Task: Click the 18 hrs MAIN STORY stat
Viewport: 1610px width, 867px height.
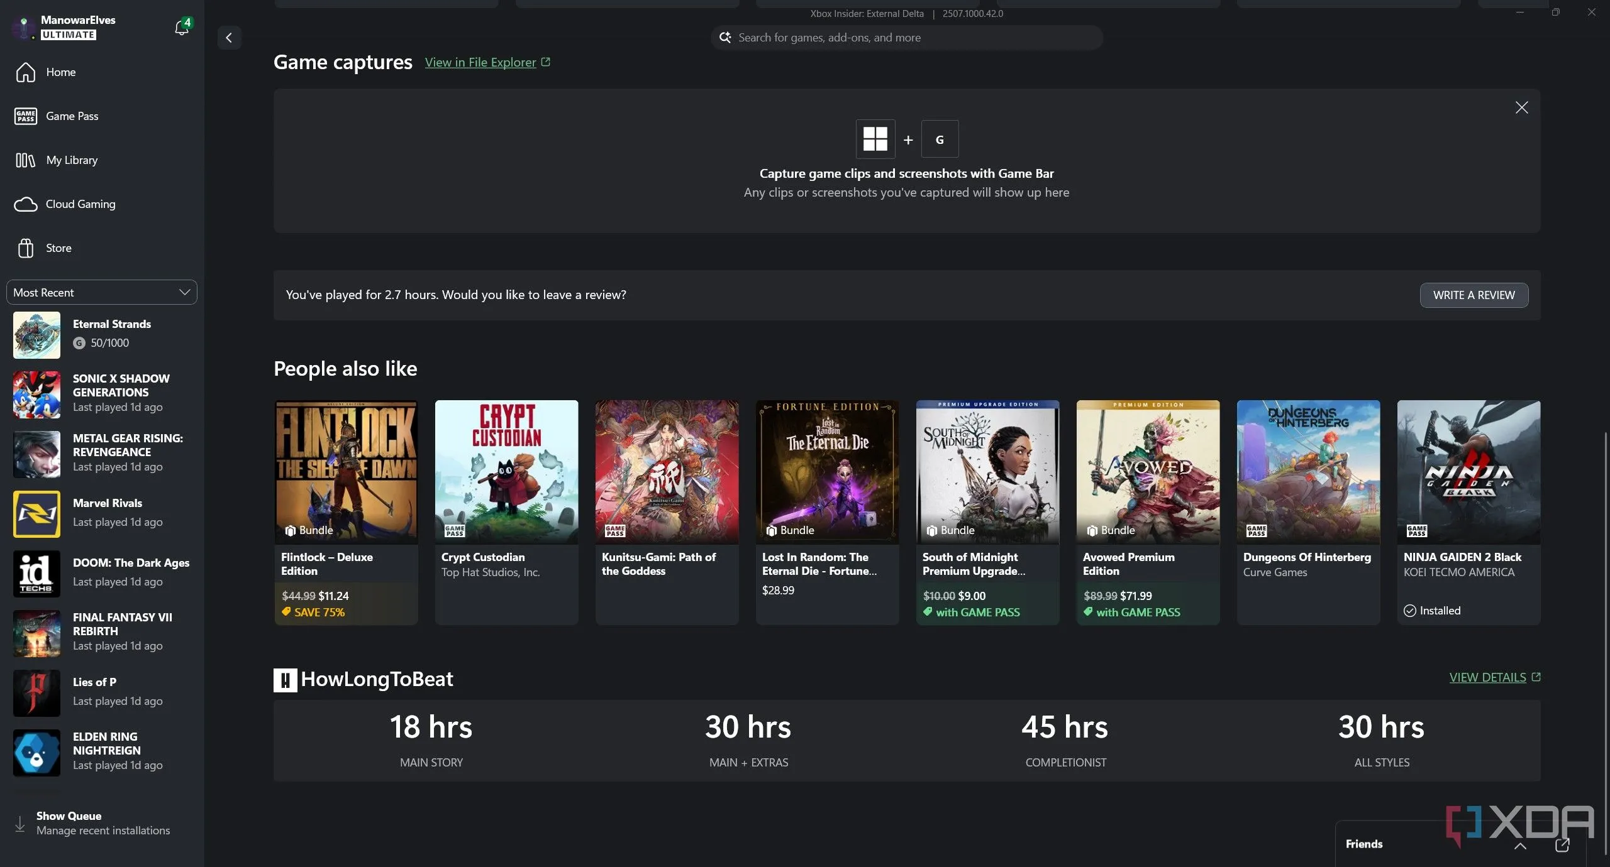Action: [431, 740]
